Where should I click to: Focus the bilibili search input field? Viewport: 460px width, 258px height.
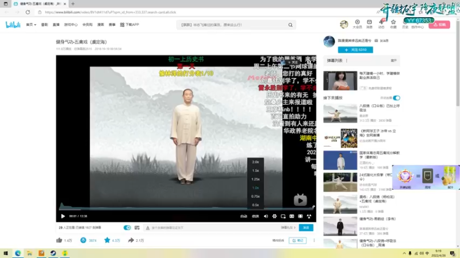[x=232, y=25]
